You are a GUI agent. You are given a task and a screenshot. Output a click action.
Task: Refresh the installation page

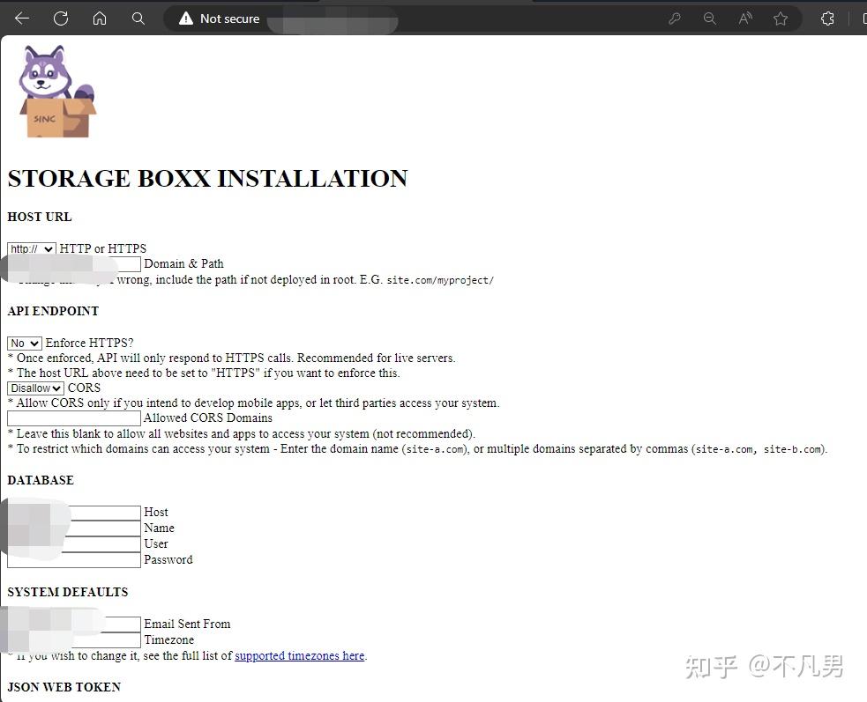[x=60, y=18]
